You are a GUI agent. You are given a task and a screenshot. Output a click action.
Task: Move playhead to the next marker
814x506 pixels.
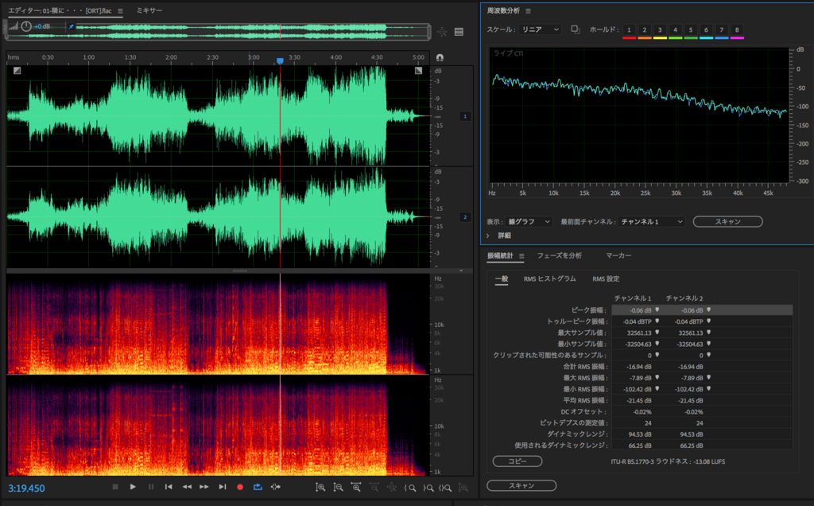(223, 487)
